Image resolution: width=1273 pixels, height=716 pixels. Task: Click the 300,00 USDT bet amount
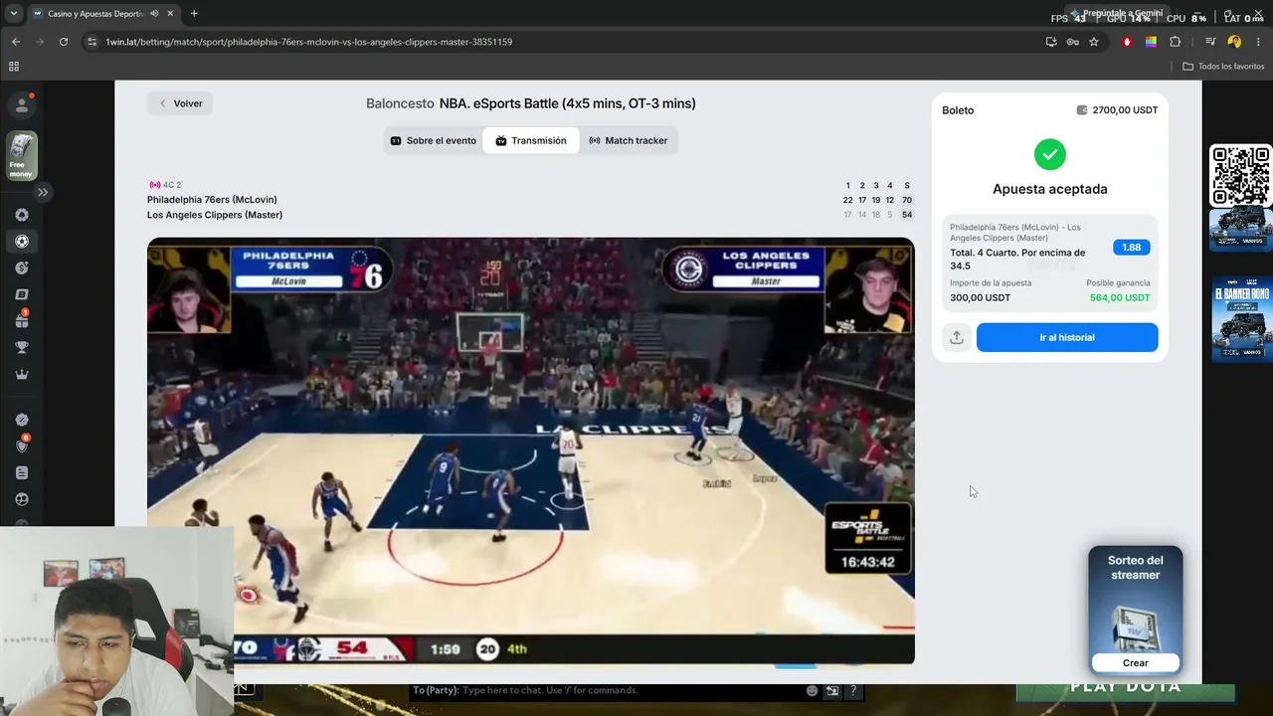coord(980,297)
